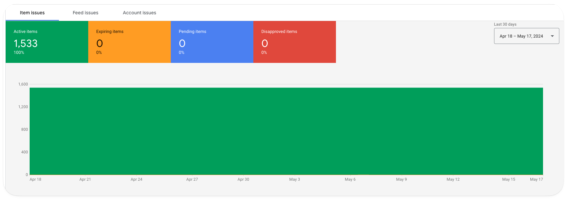The height and width of the screenshot is (199, 567).
Task: Click the date range dropdown arrow
Action: click(x=552, y=36)
